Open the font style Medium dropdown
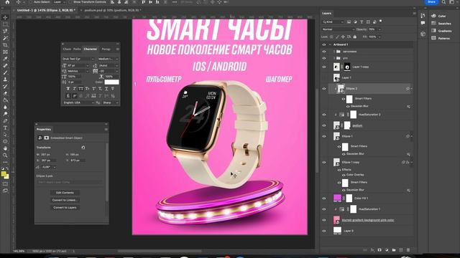 [x=108, y=59]
